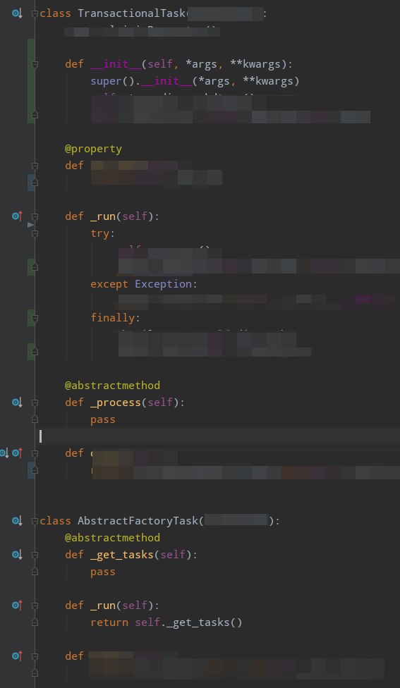
Task: Collapse the def __init__ fold marker
Action: [x=35, y=65]
